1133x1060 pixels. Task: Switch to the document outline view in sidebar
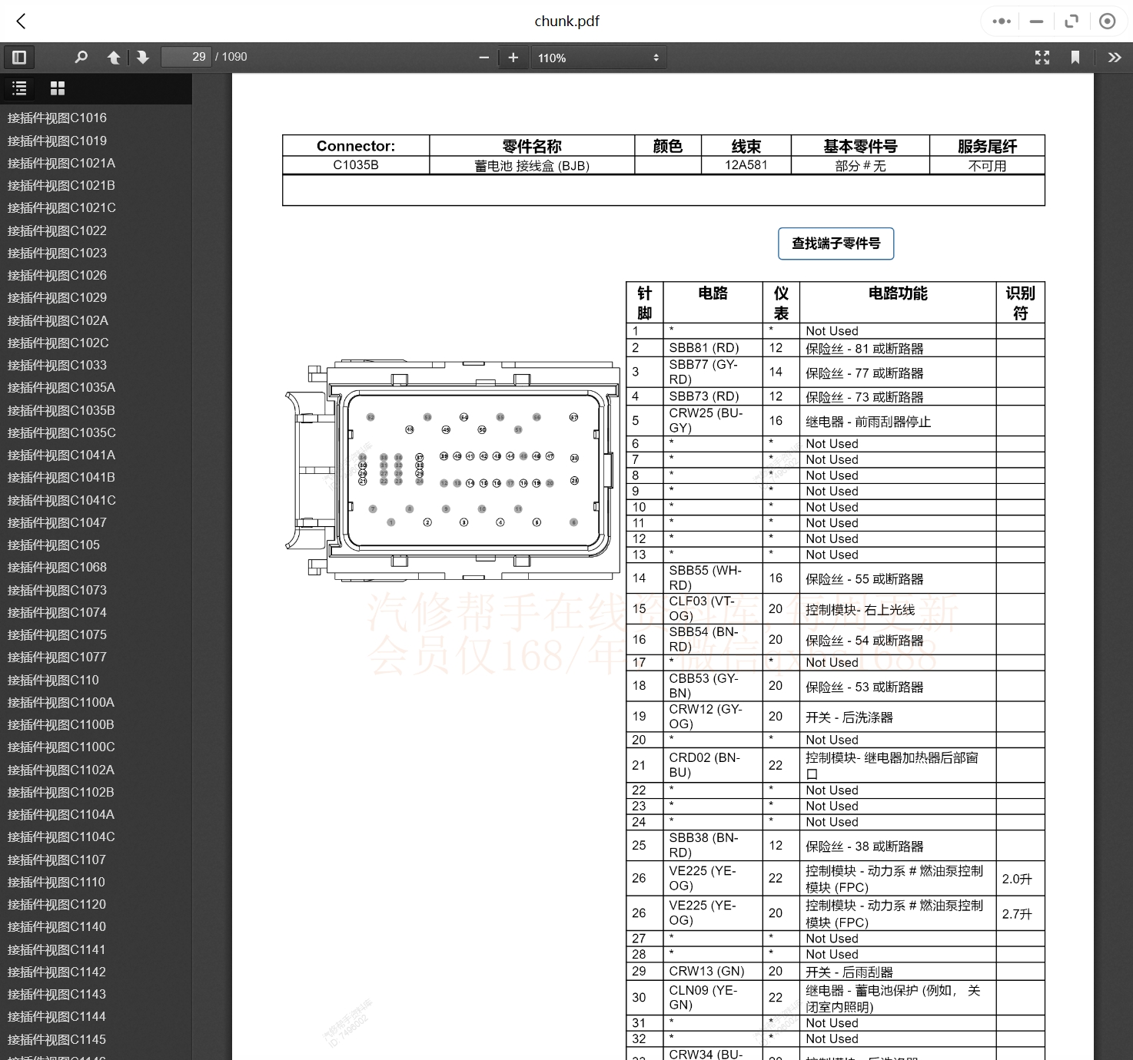(19, 88)
